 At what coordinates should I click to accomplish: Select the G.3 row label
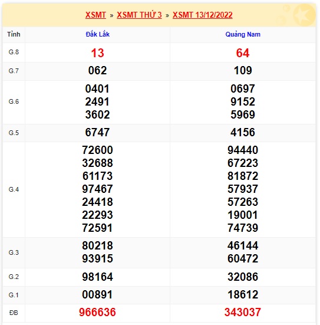pyautogui.click(x=14, y=252)
